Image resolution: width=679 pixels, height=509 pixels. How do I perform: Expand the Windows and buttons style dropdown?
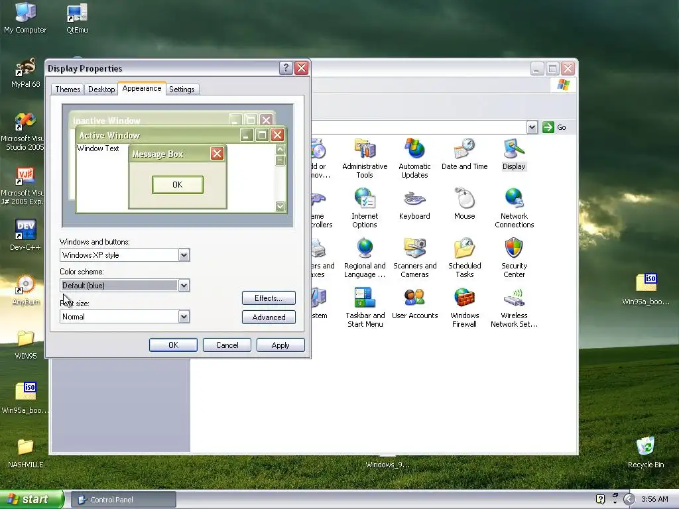click(184, 255)
